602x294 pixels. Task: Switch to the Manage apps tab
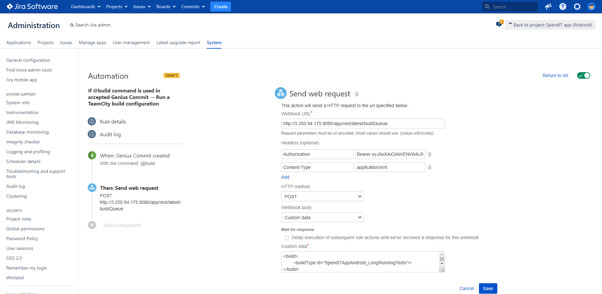pyautogui.click(x=93, y=42)
